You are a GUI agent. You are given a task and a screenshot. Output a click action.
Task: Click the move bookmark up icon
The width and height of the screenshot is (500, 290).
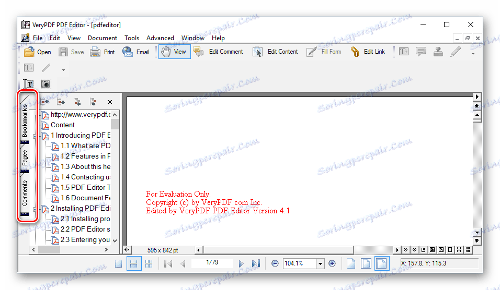pyautogui.click(x=44, y=102)
